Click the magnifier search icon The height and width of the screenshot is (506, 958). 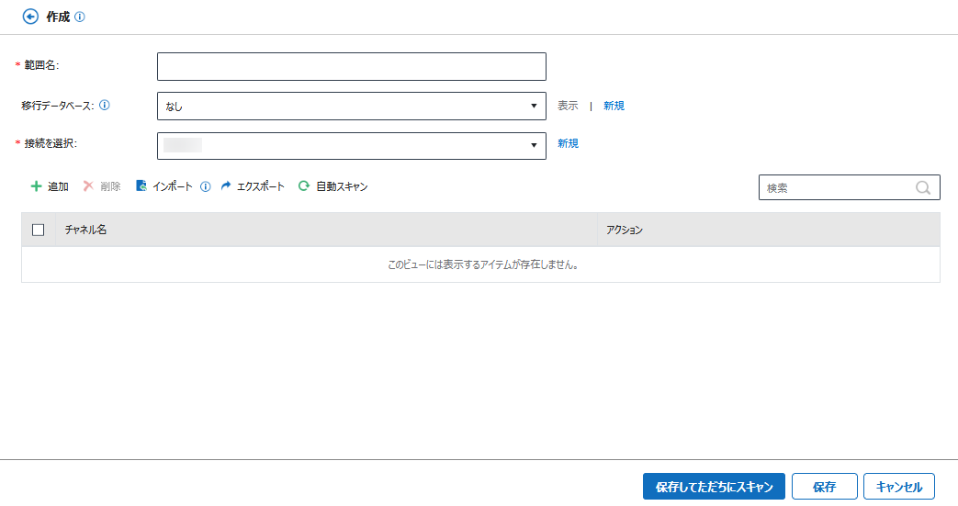click(x=923, y=187)
